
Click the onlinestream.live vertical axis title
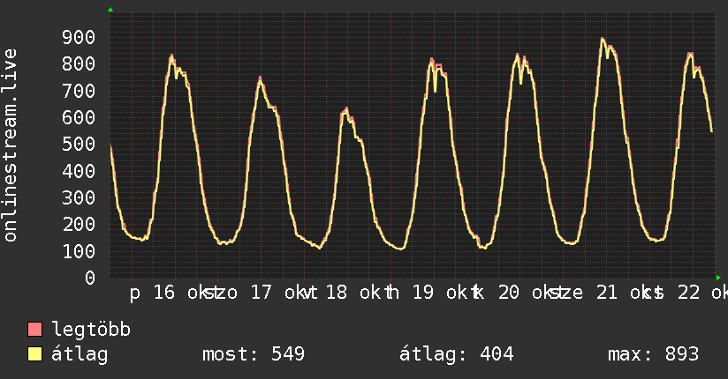[10, 145]
